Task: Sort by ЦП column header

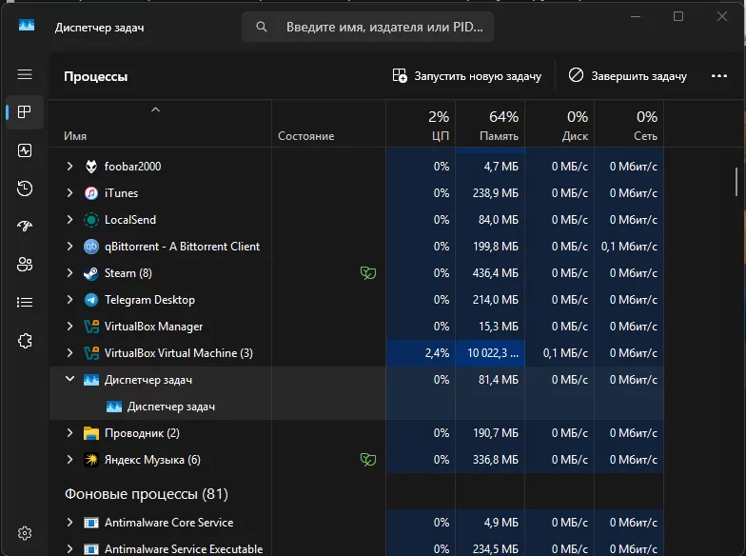Action: click(421, 126)
